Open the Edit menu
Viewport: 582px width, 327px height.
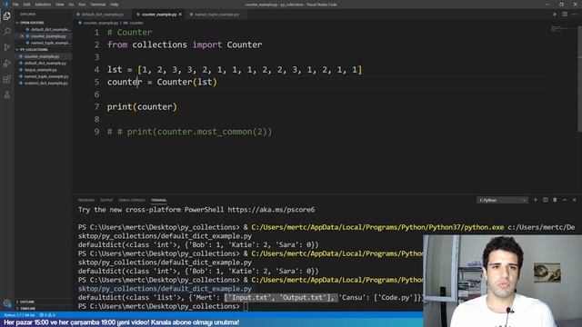pos(26,5)
